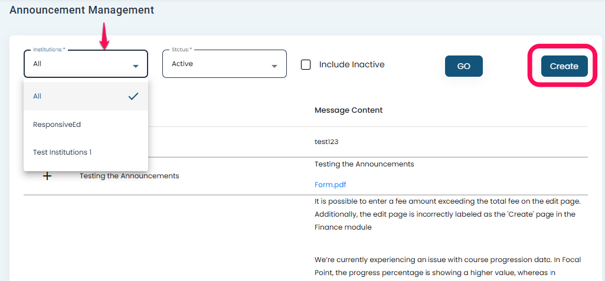Click Testing the Announcements title in left column
Image resolution: width=605 pixels, height=281 pixels.
(x=129, y=176)
